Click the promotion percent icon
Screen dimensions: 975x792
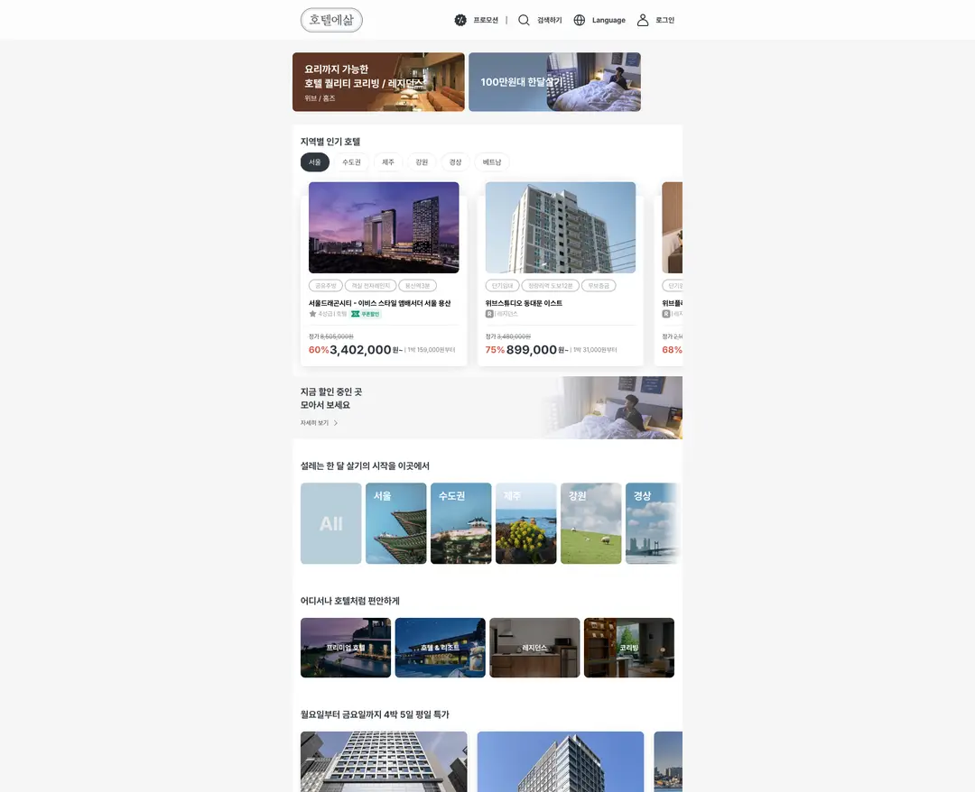coord(460,20)
